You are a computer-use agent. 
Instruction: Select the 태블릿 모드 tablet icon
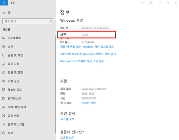(x=4, y=90)
